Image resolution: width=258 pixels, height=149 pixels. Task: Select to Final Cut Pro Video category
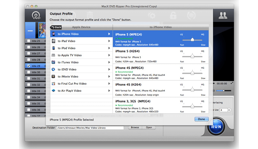click(x=82, y=83)
